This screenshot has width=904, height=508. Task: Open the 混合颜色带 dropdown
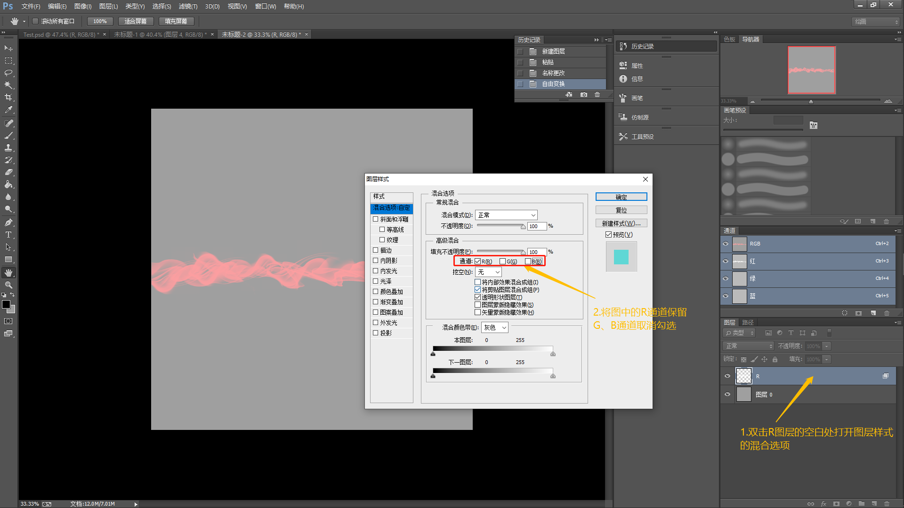click(x=494, y=327)
